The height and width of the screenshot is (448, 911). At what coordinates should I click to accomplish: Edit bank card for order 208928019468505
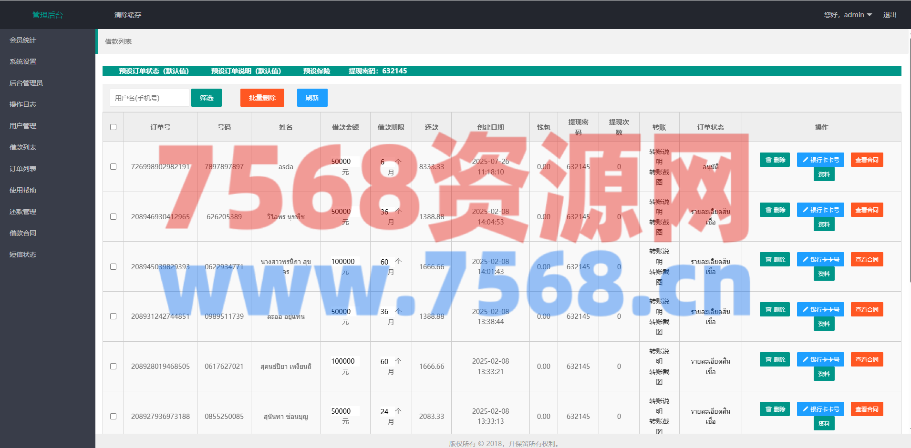click(820, 360)
